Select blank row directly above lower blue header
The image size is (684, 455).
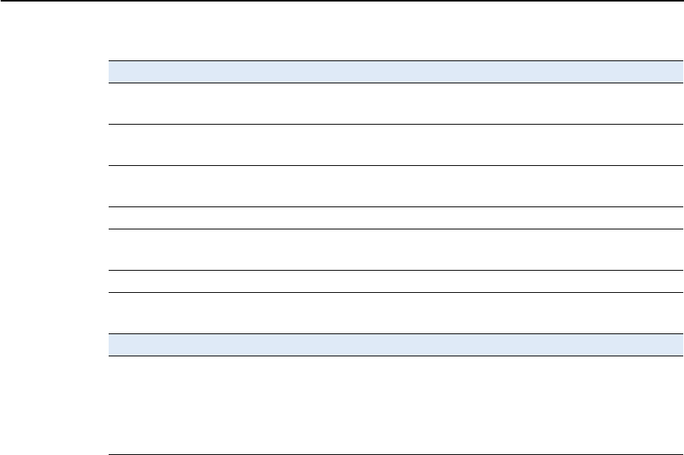coord(395,313)
